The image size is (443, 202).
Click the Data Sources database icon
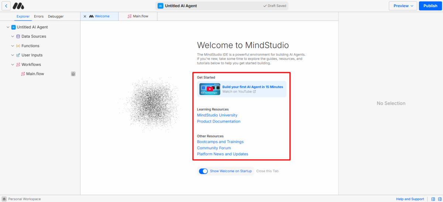[18, 37]
